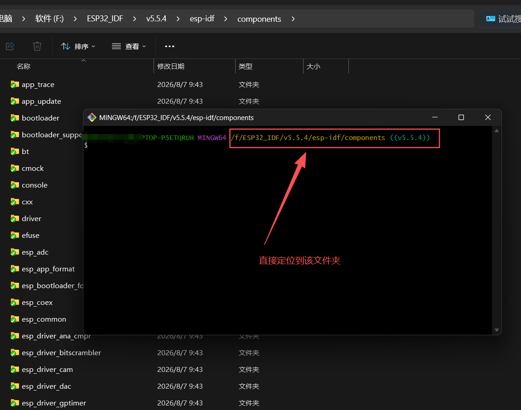This screenshot has width=521, height=410.
Task: Select the bootloader folder icon
Action: 14,118
